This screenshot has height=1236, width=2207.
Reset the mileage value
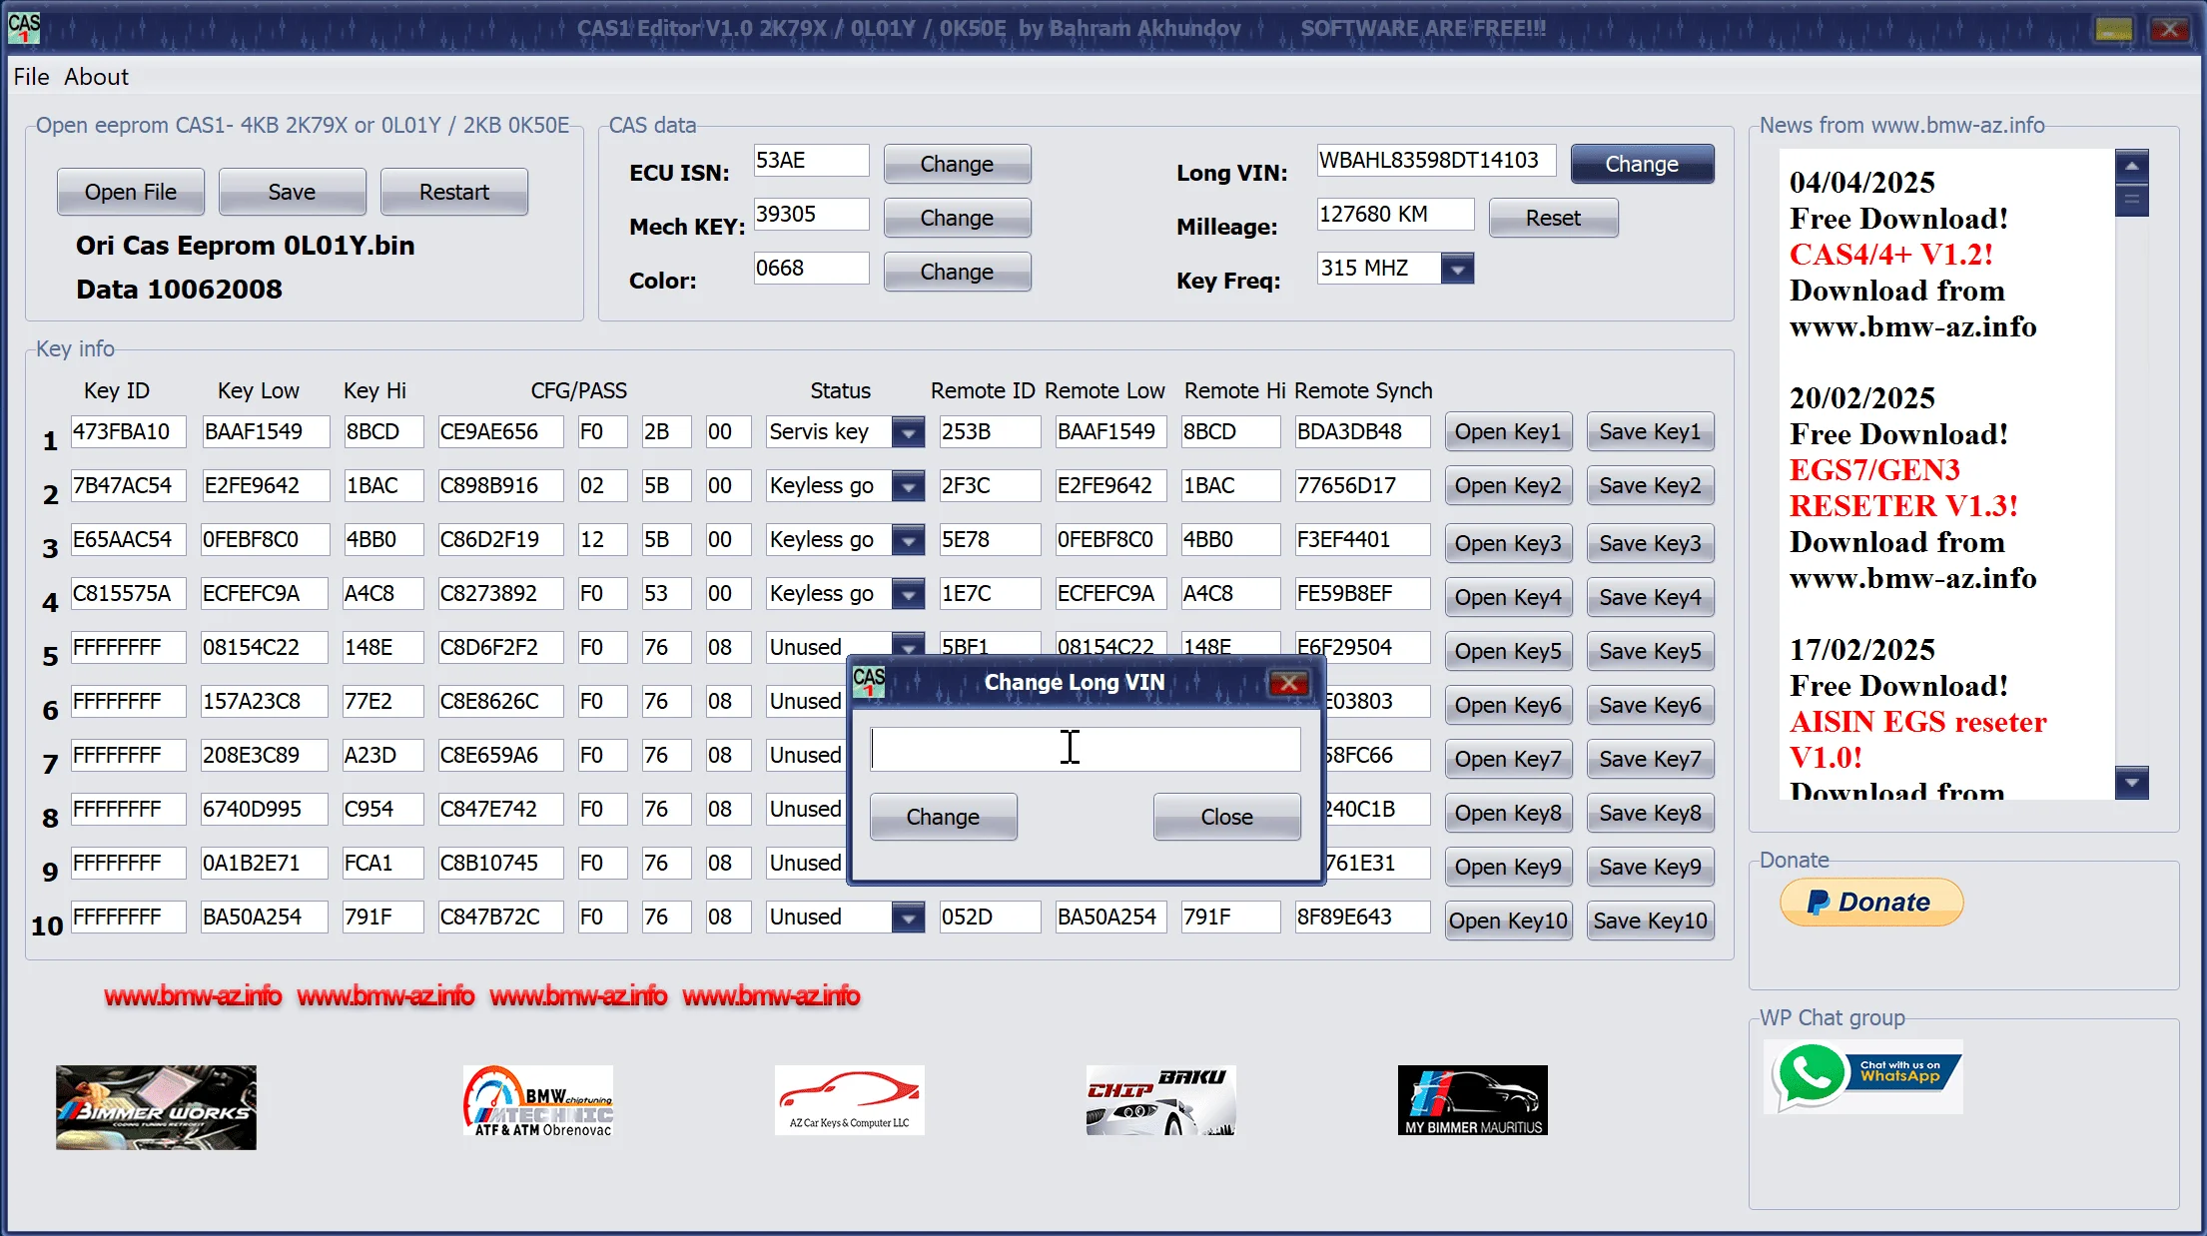1553,218
